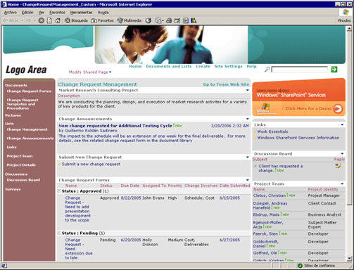Screen dimensions: 354x270
Task: Click Submit a new change request link
Action: coord(91,165)
